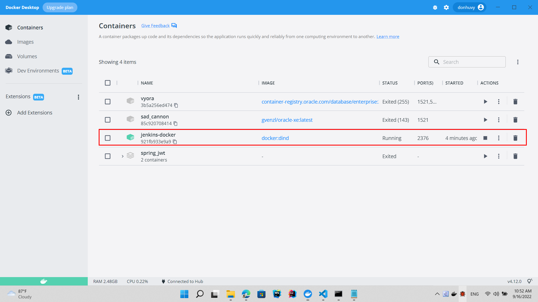The width and height of the screenshot is (538, 302).
Task: Sort by the STATUS column header
Action: pos(390,83)
